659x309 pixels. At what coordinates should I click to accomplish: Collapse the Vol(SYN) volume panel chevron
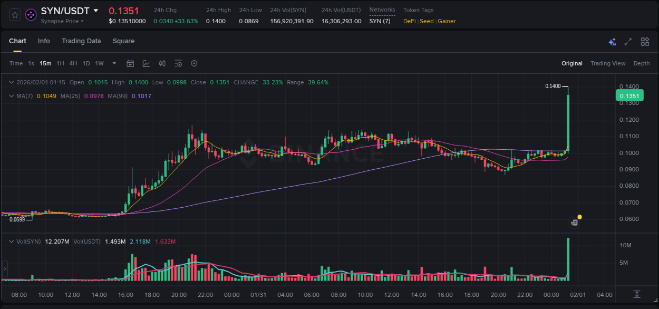11,242
